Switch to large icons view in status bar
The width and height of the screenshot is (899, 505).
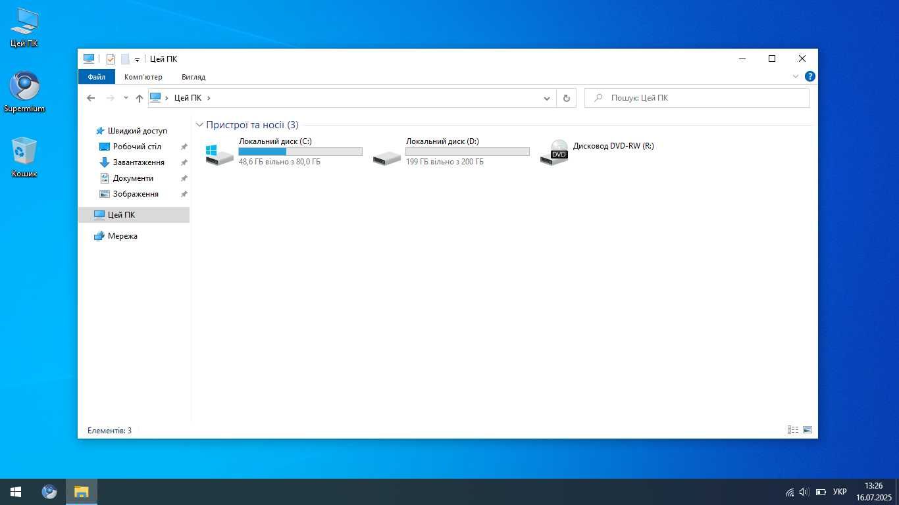click(808, 430)
